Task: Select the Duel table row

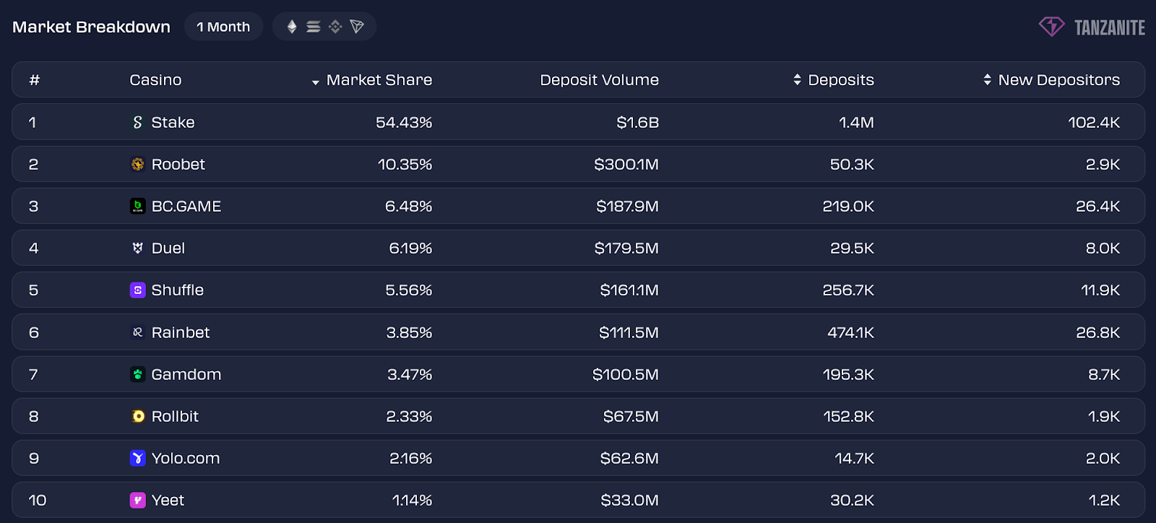Action: coord(578,248)
